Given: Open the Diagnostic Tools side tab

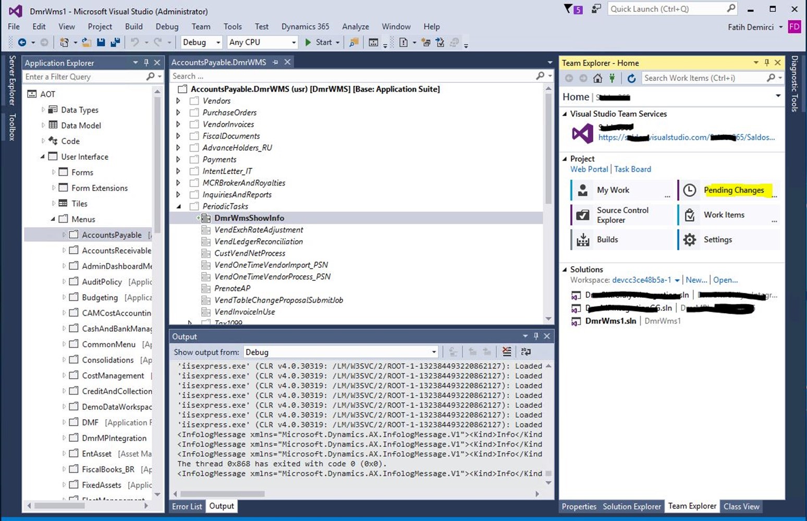Looking at the screenshot, I should [794, 83].
